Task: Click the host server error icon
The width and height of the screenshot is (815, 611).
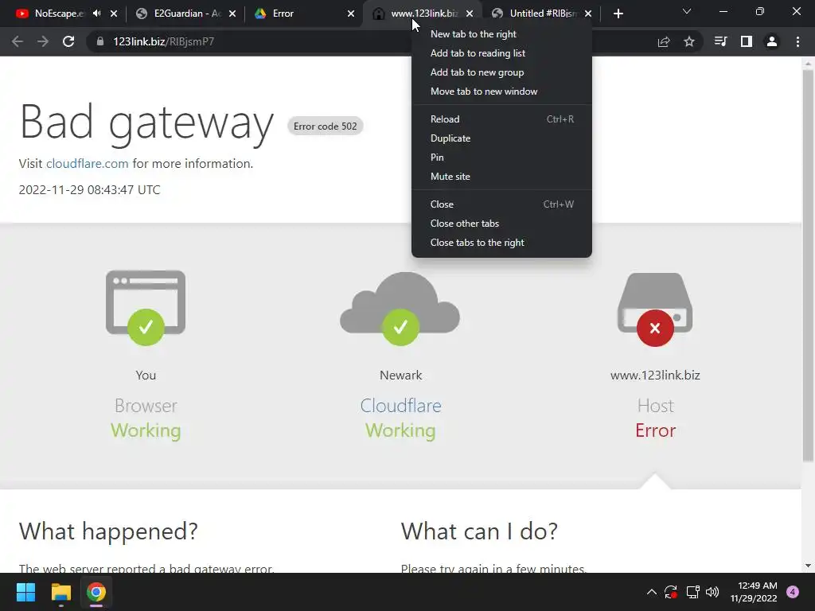Action: (x=655, y=309)
